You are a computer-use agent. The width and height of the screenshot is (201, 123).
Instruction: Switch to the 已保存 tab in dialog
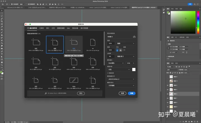tap(42, 28)
